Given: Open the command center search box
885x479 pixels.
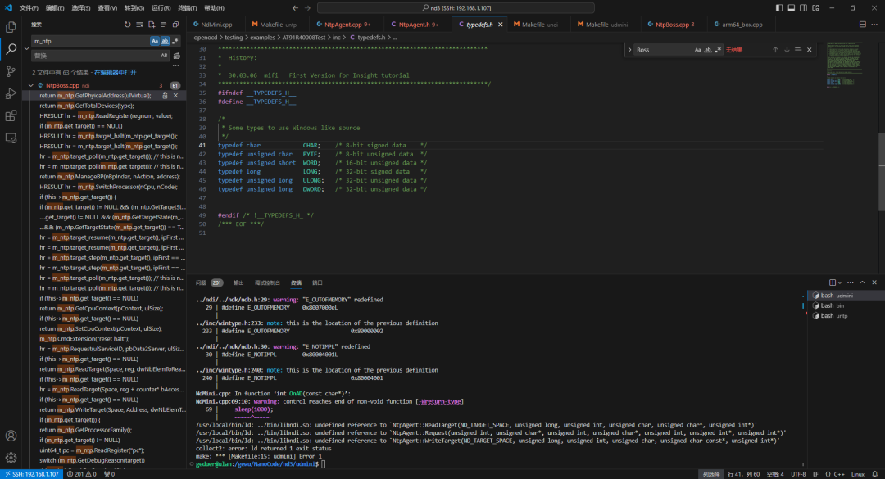Looking at the screenshot, I should pyautogui.click(x=456, y=8).
